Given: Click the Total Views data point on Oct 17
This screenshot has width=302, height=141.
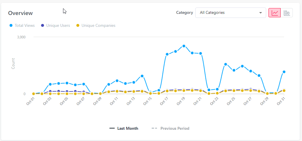Looking at the screenshot, I should tap(167, 54).
